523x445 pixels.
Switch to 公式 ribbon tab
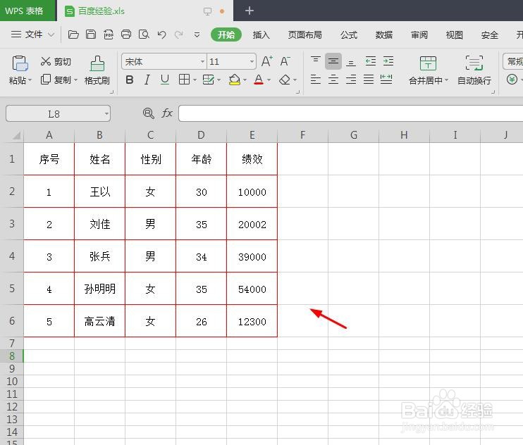pos(349,35)
